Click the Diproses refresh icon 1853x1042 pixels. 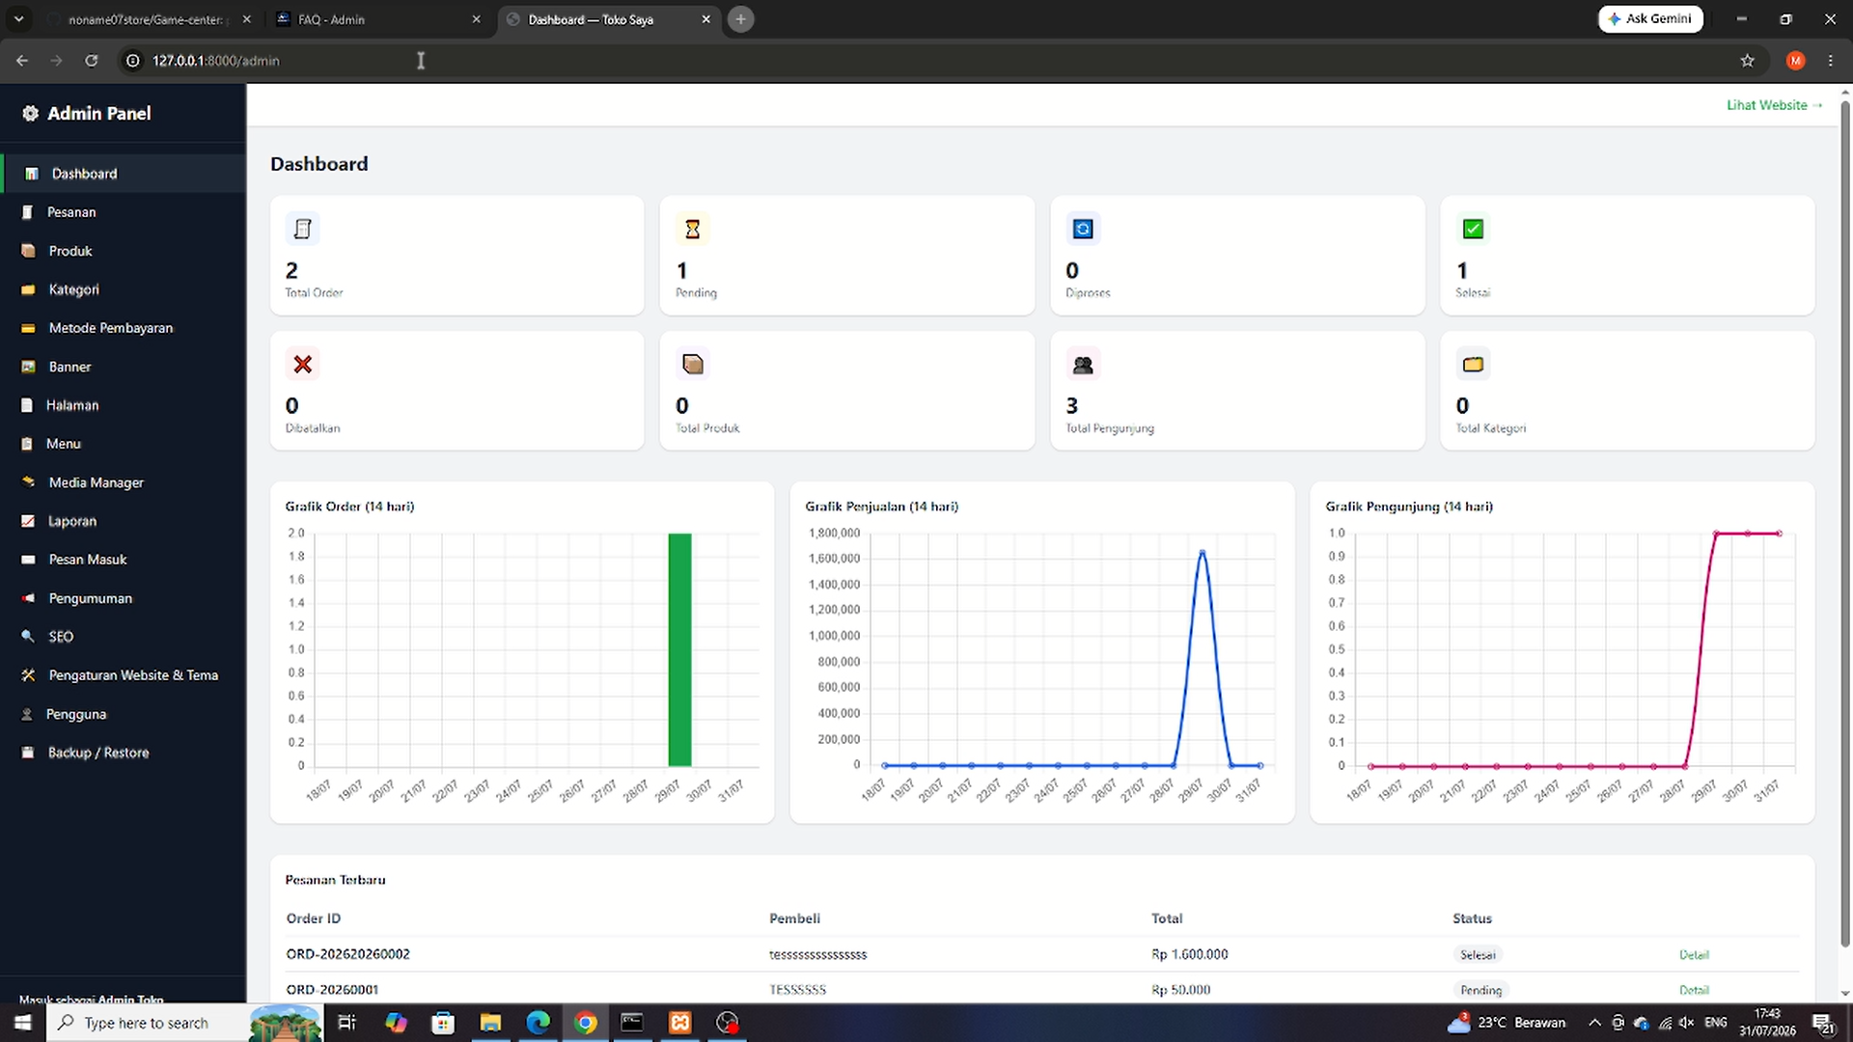1083,229
